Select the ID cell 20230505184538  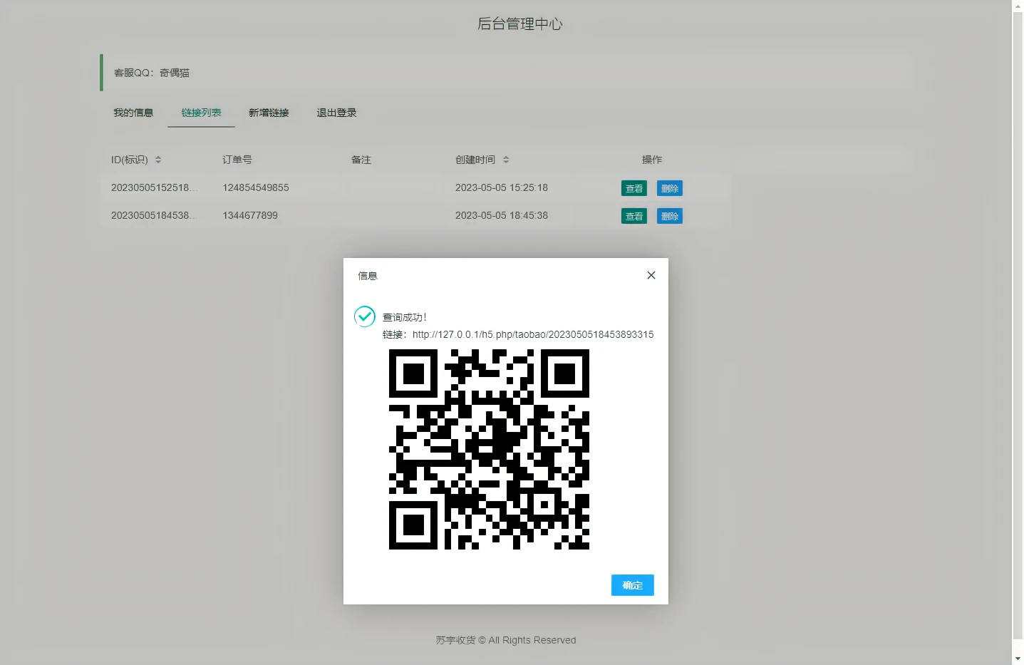tap(153, 215)
